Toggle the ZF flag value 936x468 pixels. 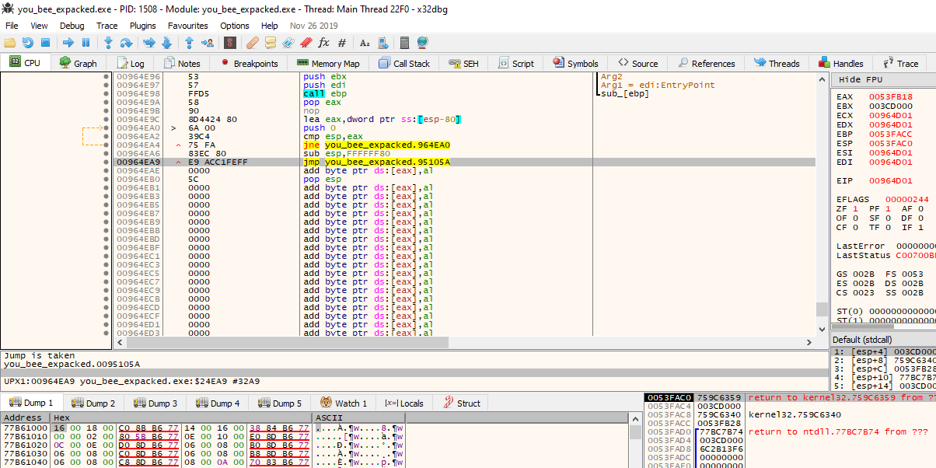(857, 209)
